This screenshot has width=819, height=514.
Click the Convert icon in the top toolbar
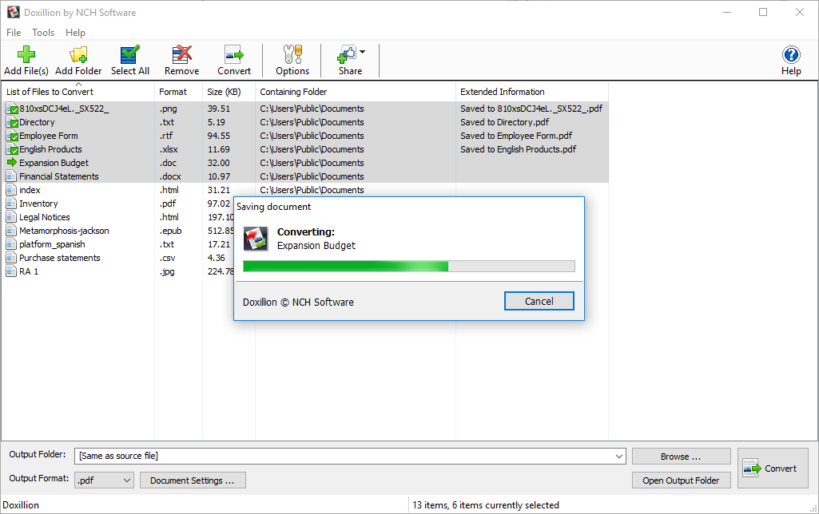[234, 54]
